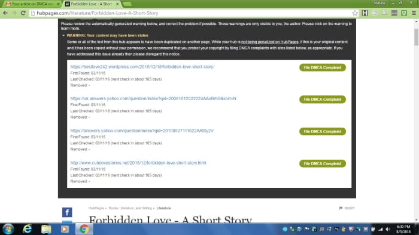
Task: Close the 'Your article on DMCA' tab
Action: point(58,4)
